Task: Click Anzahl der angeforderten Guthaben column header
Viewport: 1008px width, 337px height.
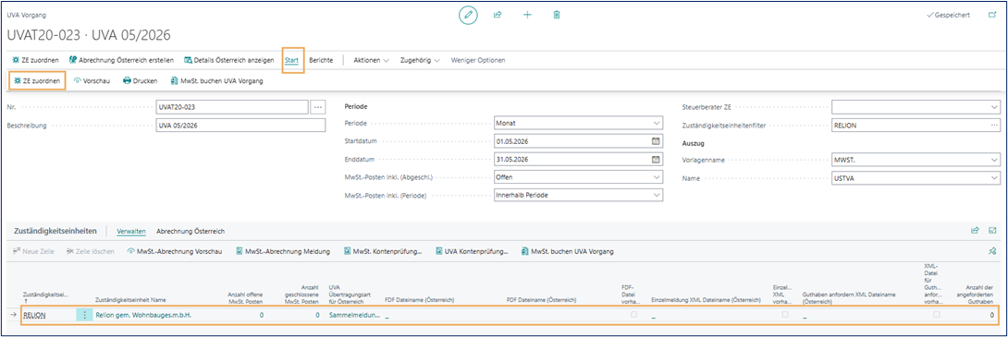Action: 976,294
